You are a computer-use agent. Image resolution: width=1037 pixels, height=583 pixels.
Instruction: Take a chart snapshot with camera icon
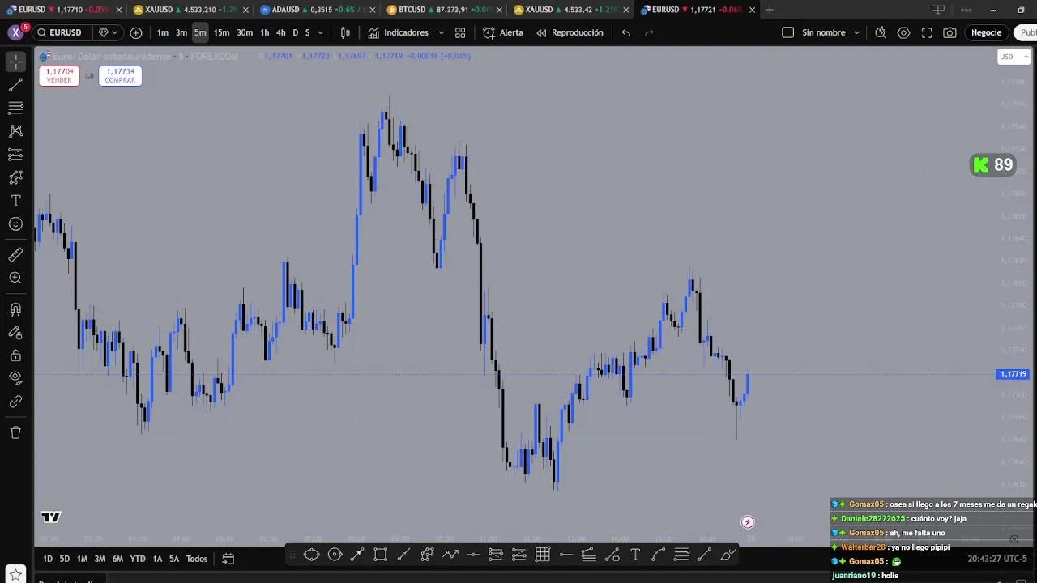(950, 32)
